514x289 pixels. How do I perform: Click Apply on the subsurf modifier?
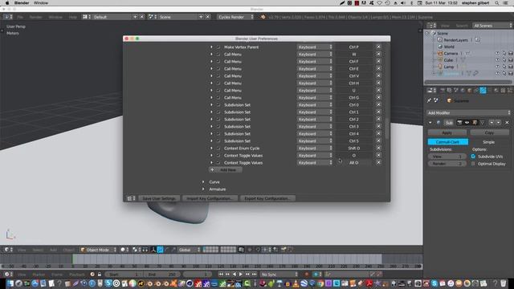click(x=447, y=132)
